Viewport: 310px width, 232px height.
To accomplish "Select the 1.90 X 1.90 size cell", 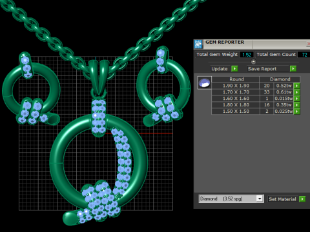I will click(x=236, y=86).
